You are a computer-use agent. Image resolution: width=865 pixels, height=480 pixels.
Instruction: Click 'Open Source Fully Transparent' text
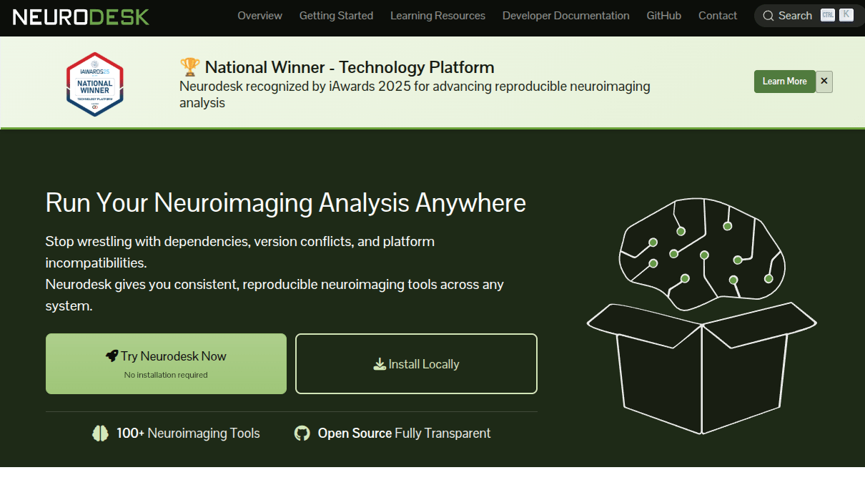click(x=404, y=434)
